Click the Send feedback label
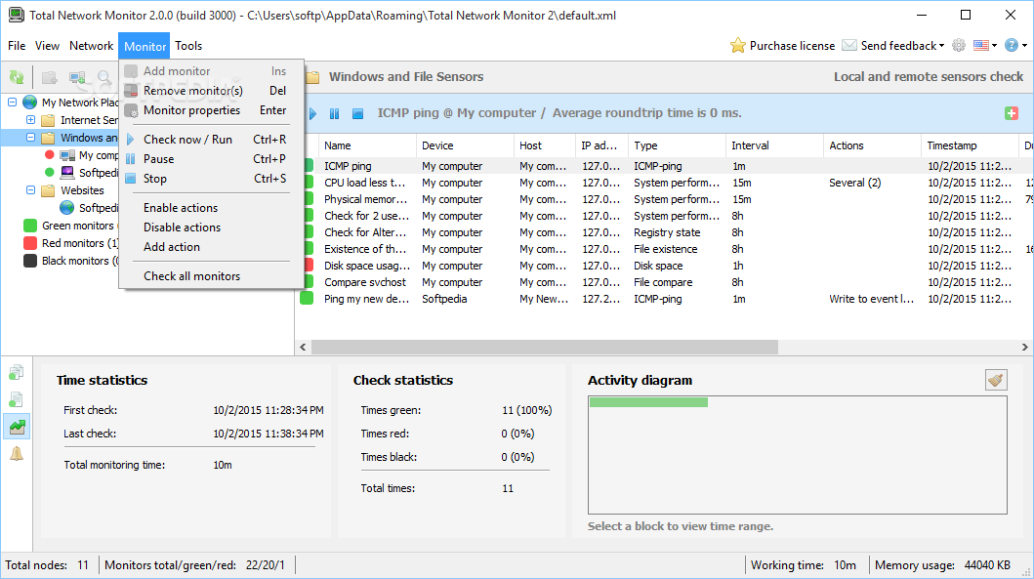This screenshot has height=579, width=1034. tap(899, 46)
